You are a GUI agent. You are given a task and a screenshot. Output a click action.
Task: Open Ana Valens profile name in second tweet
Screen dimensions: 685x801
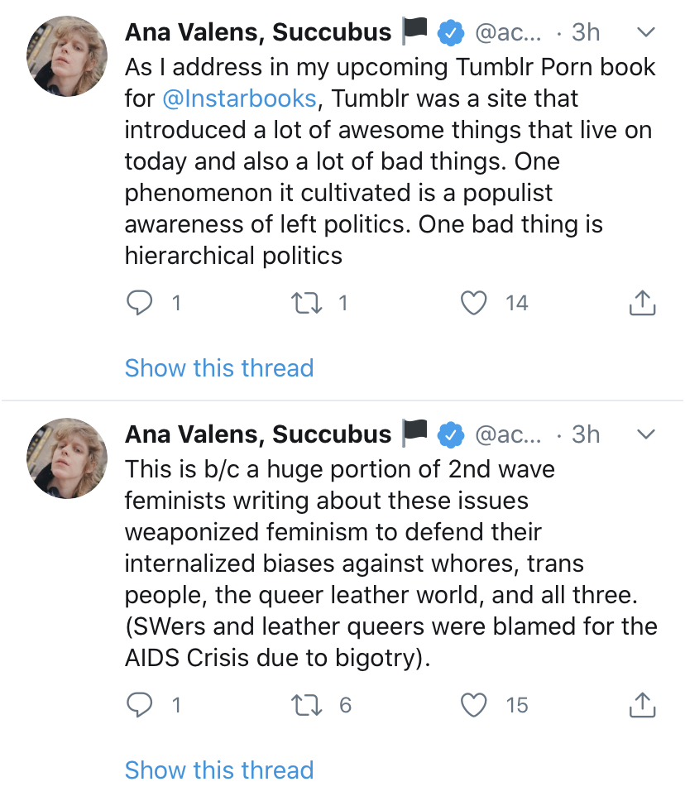258,434
